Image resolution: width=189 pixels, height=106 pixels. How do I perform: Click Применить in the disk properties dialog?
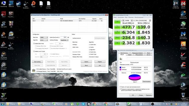tap(149, 95)
